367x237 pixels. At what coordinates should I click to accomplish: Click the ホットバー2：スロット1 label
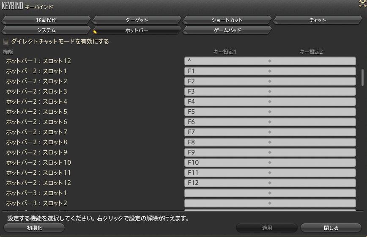click(x=36, y=71)
